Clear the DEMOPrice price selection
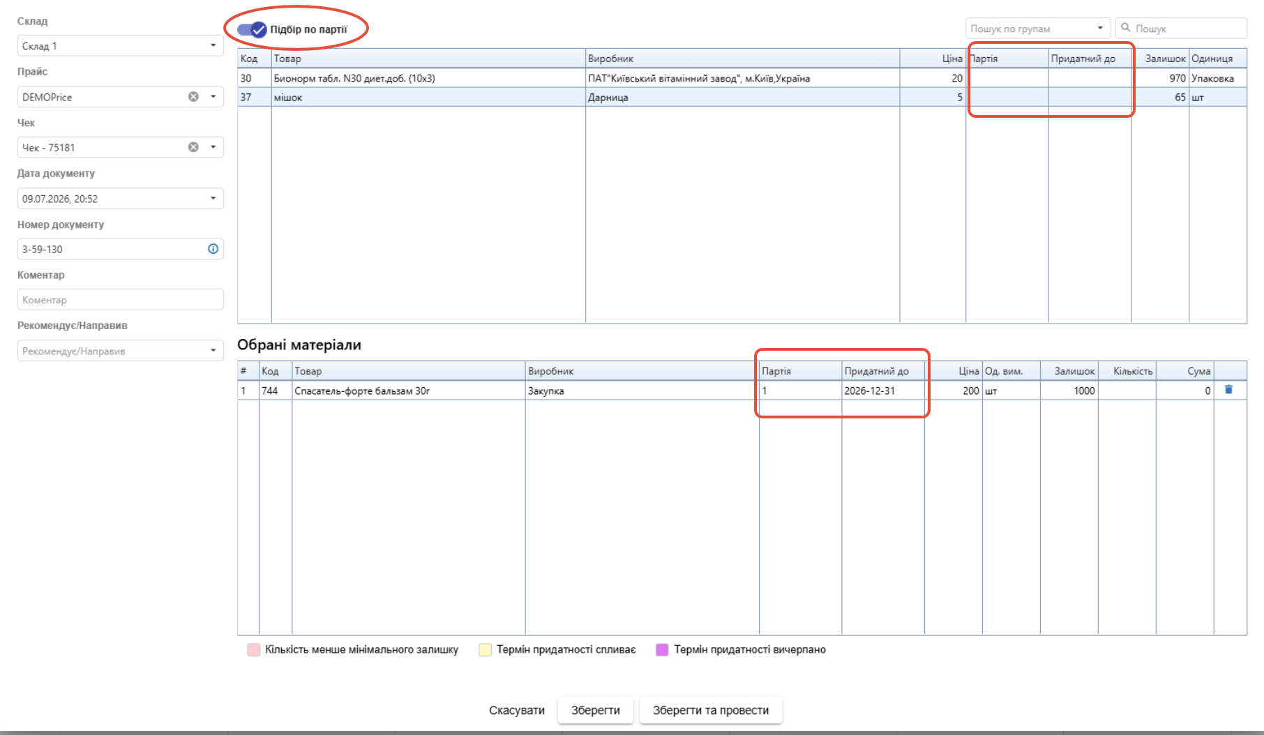 click(193, 97)
